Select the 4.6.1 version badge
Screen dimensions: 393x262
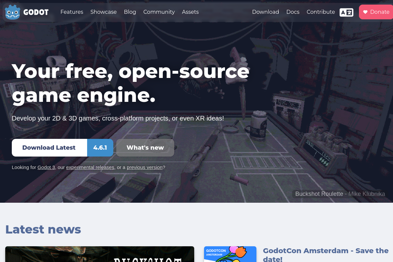click(x=100, y=147)
